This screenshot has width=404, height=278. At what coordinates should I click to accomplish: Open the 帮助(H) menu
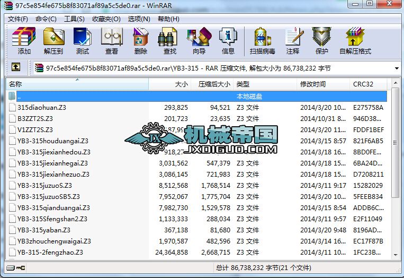(x=168, y=19)
